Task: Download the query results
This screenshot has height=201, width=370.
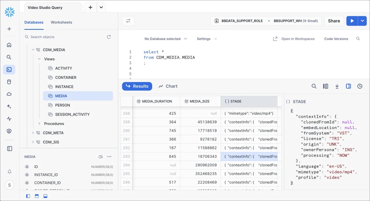Action: (337, 86)
